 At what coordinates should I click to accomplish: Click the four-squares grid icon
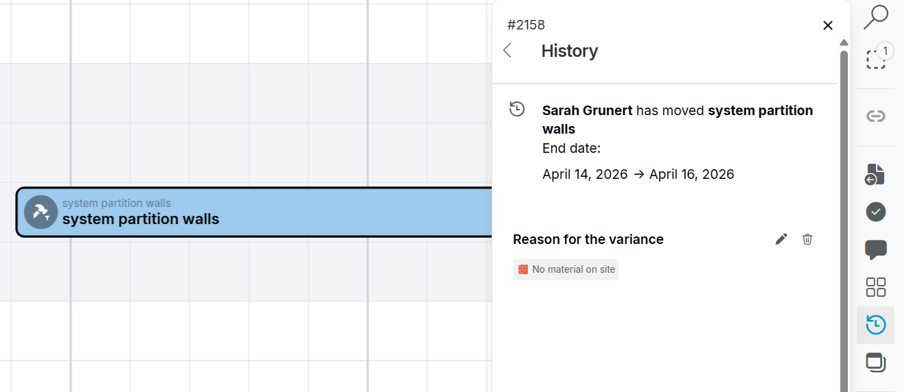point(876,287)
